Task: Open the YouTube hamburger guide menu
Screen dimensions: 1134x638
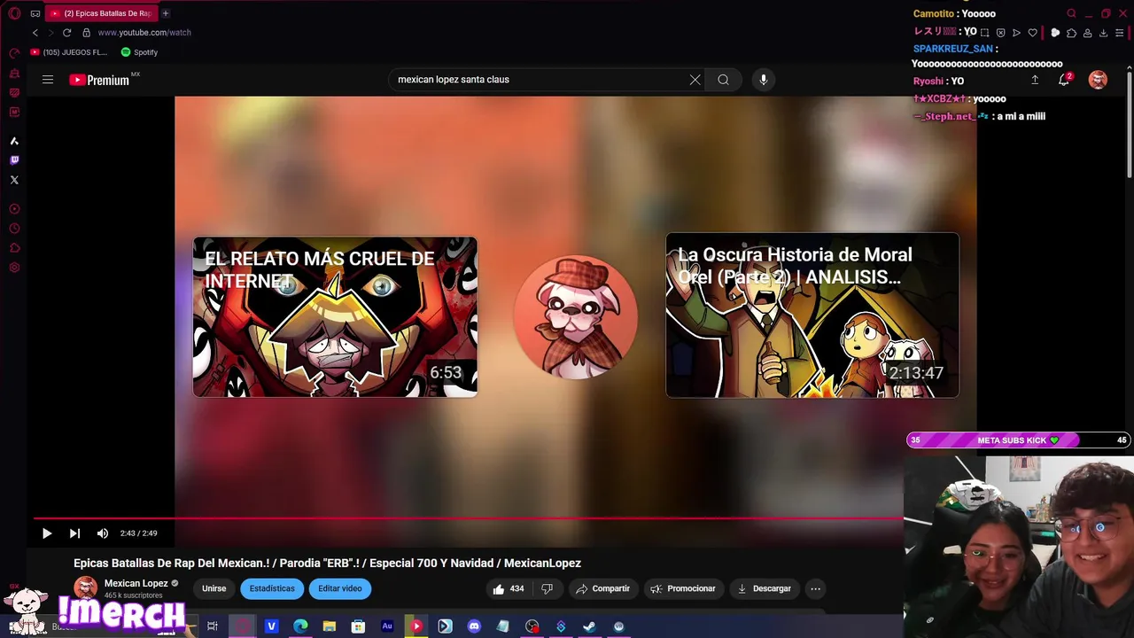Action: pyautogui.click(x=48, y=80)
